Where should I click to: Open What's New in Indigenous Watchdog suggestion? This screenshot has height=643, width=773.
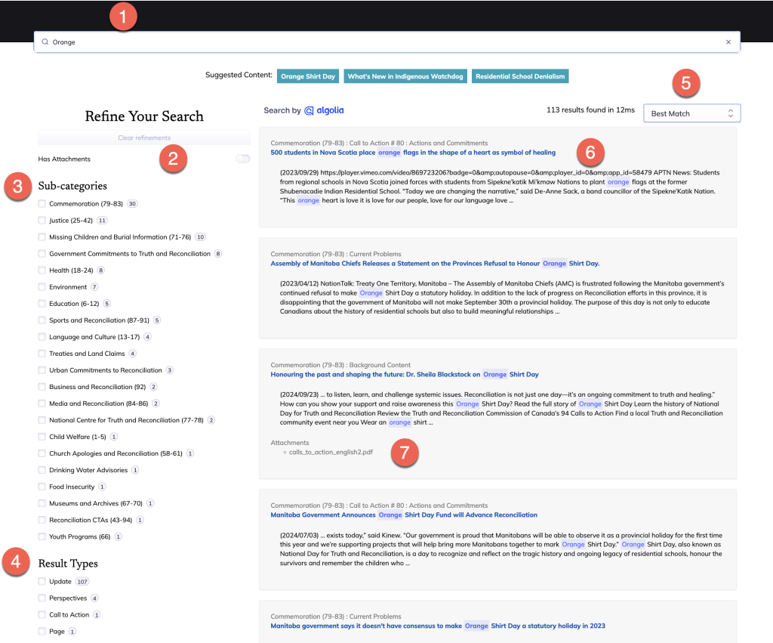tap(405, 76)
